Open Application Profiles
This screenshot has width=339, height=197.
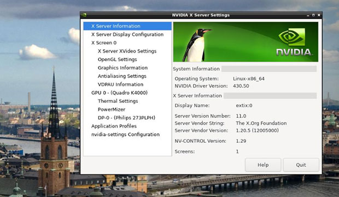click(114, 126)
